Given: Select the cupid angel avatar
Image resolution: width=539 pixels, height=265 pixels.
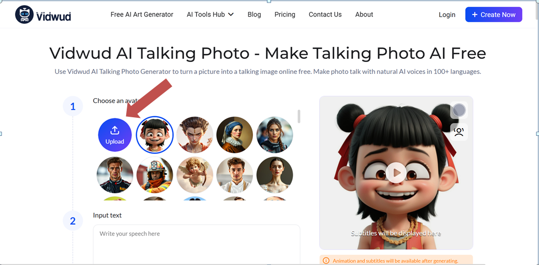Looking at the screenshot, I should click(195, 175).
